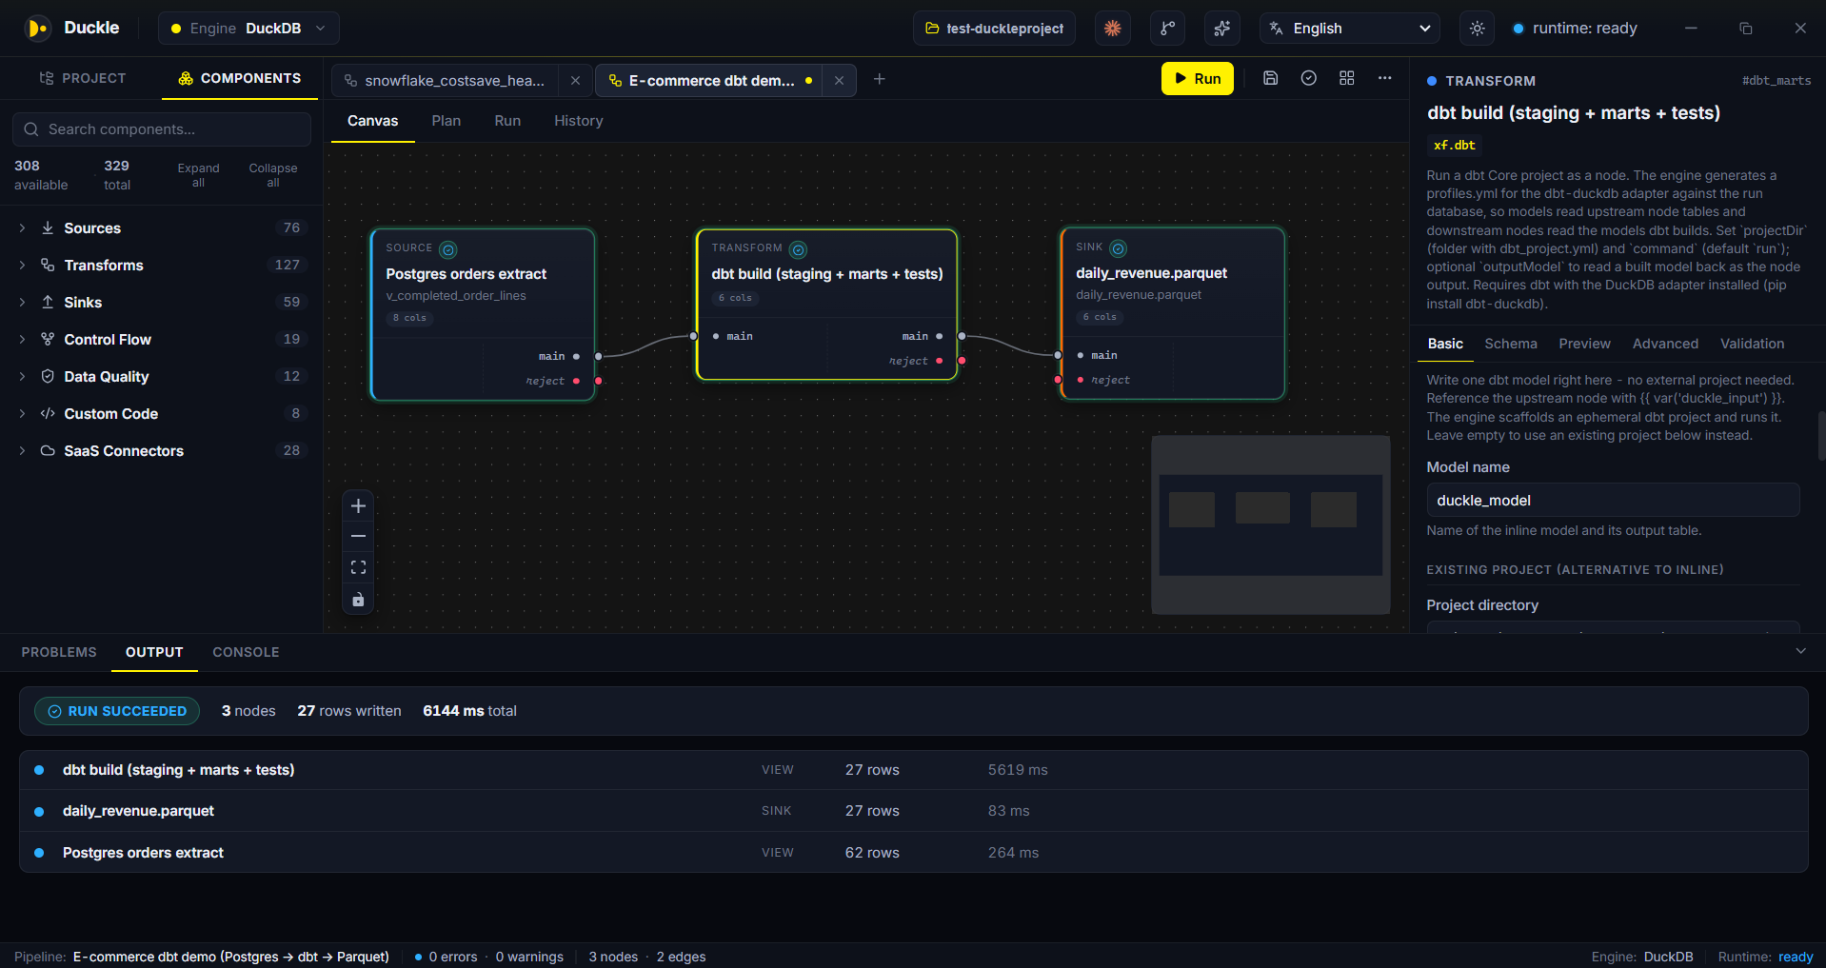
Task: Collapse the bottom output panel chevron
Action: tap(1800, 651)
